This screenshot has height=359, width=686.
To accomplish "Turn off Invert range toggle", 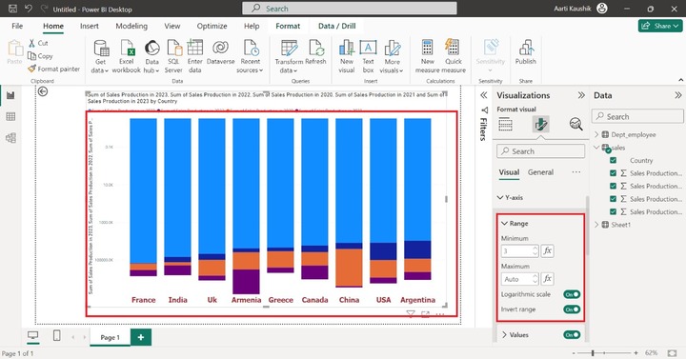I will (572, 309).
